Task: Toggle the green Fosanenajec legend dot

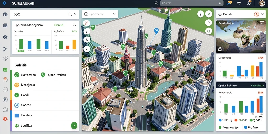Action: (x=220, y=127)
